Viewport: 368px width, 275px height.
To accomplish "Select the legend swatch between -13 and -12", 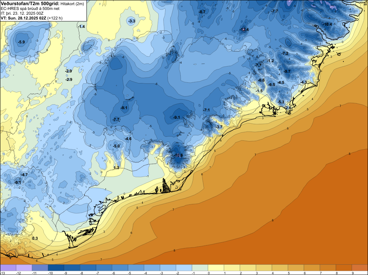I will tap(8, 268).
